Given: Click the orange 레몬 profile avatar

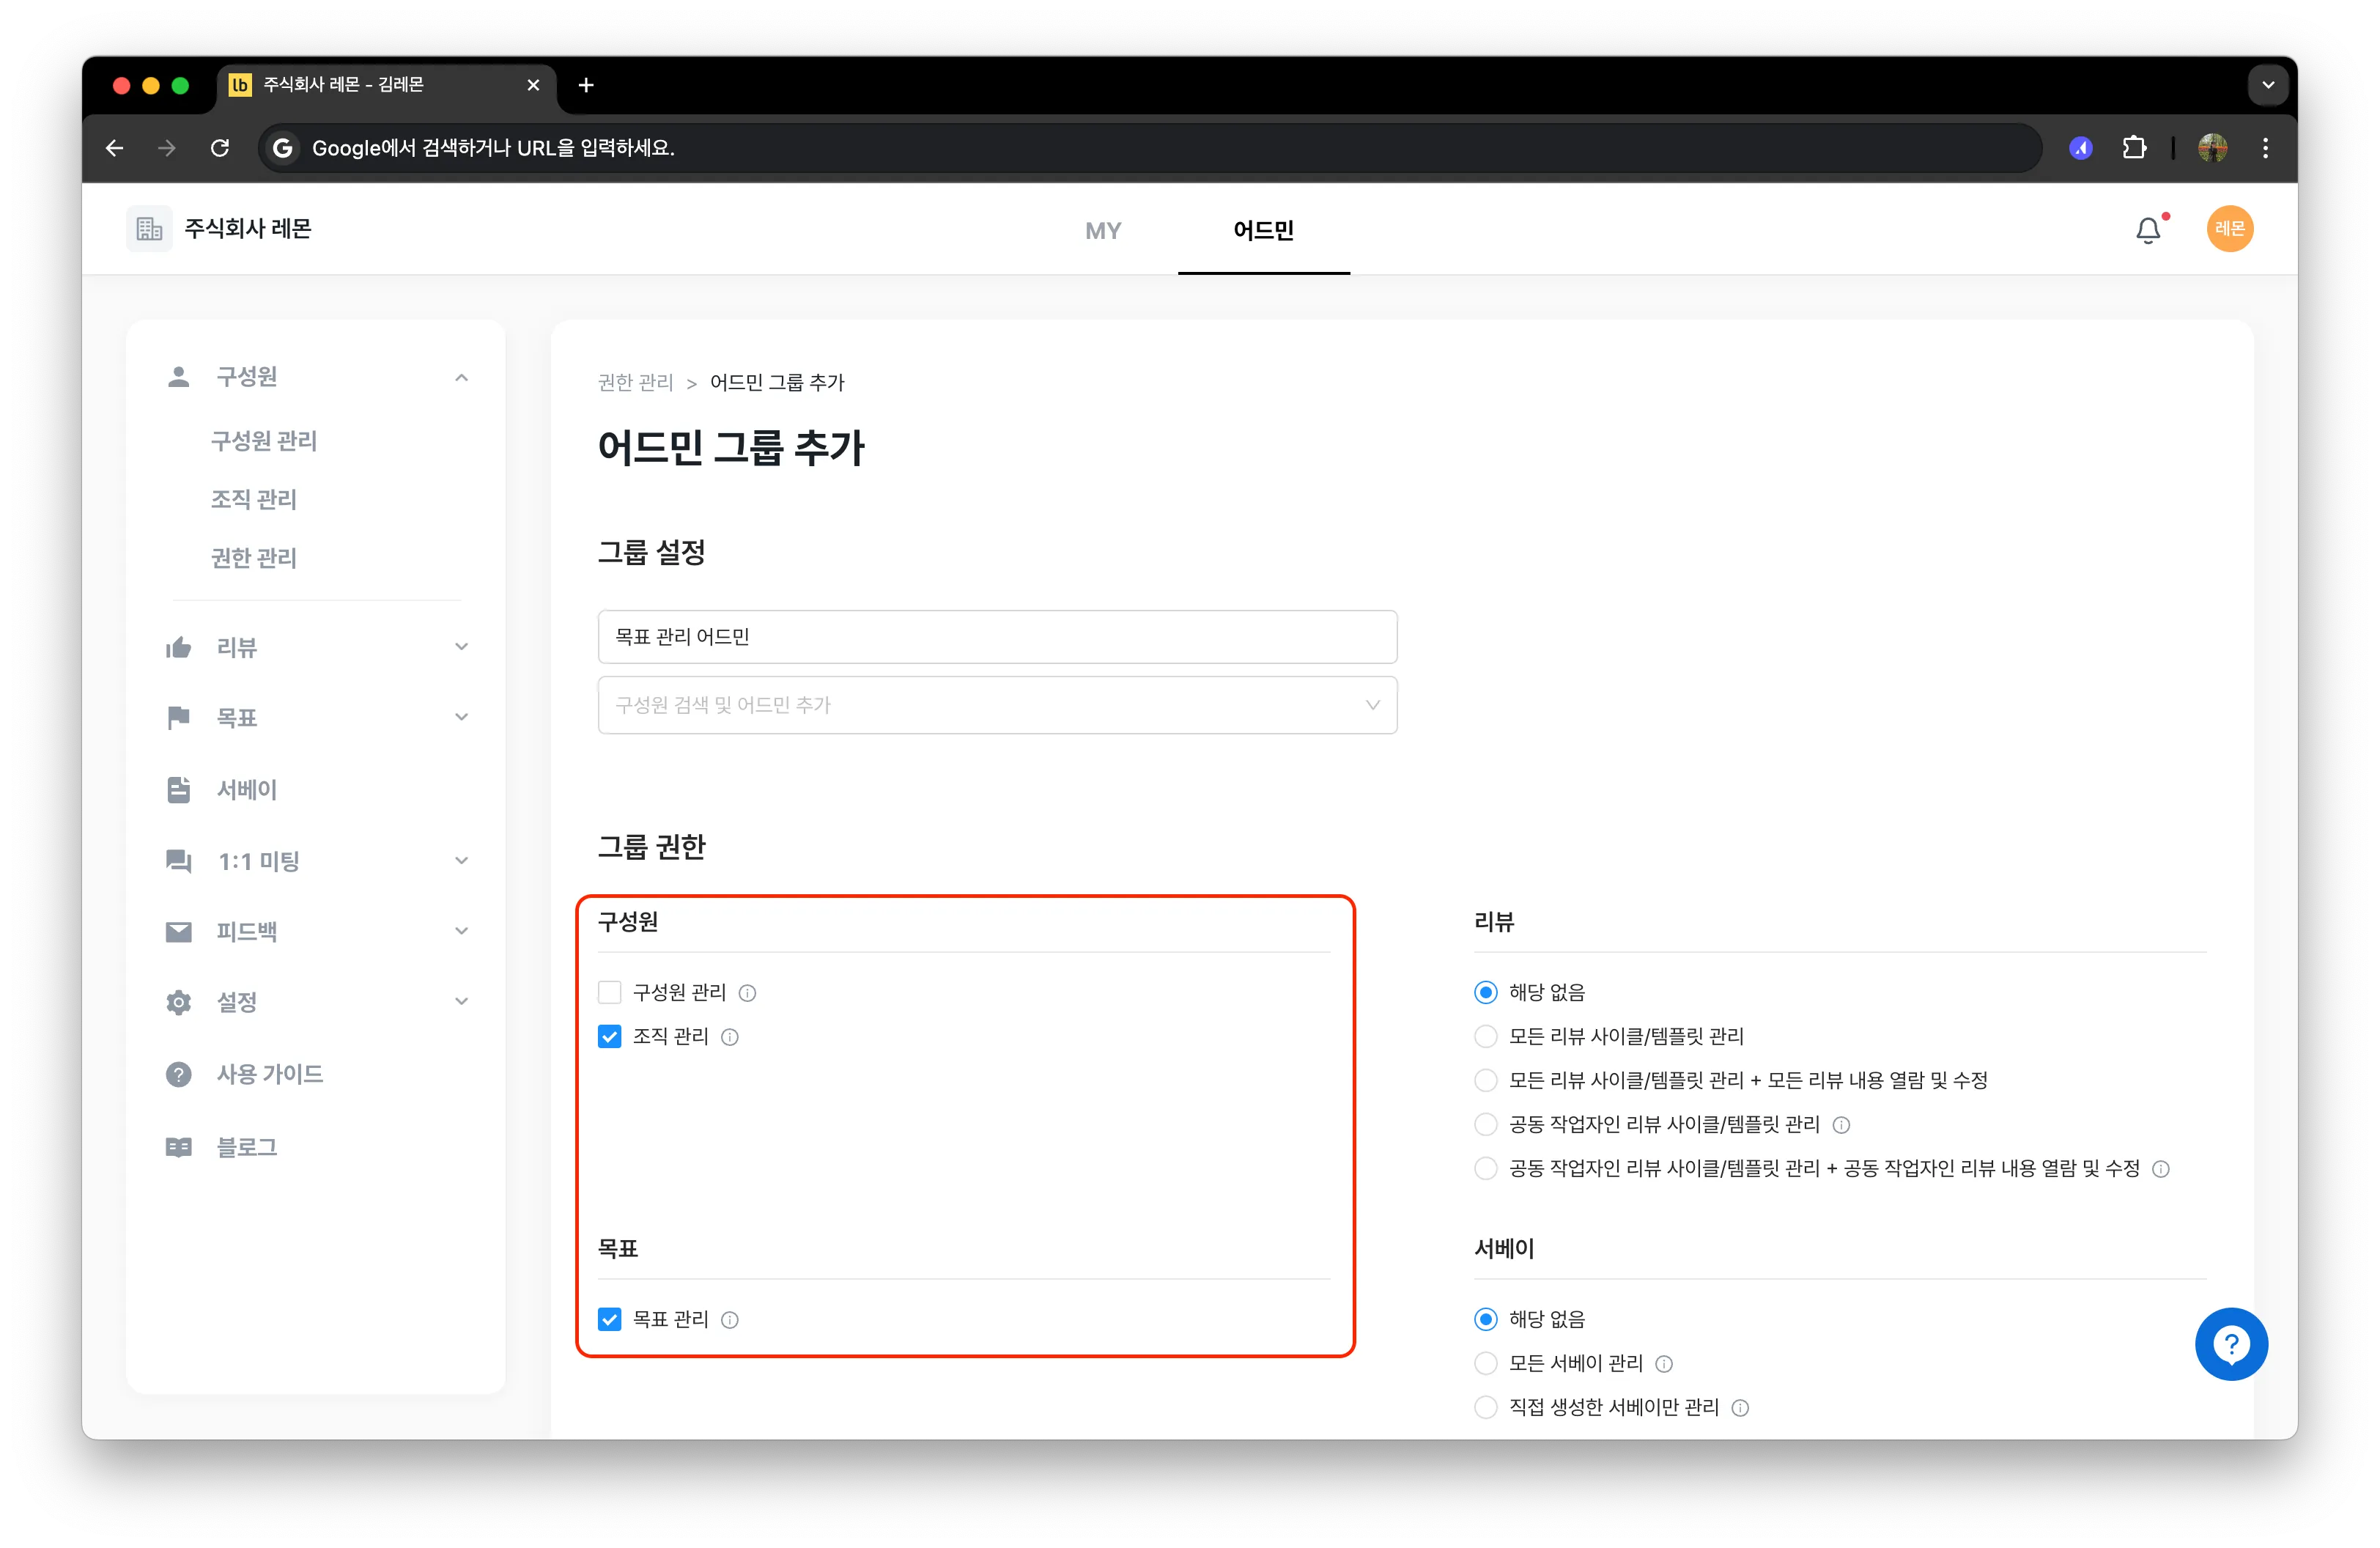Looking at the screenshot, I should coord(2229,229).
